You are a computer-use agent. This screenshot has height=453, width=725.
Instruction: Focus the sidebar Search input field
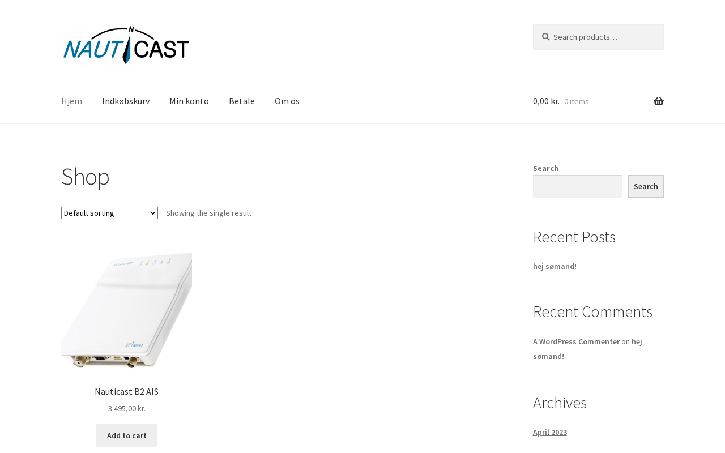tap(578, 186)
